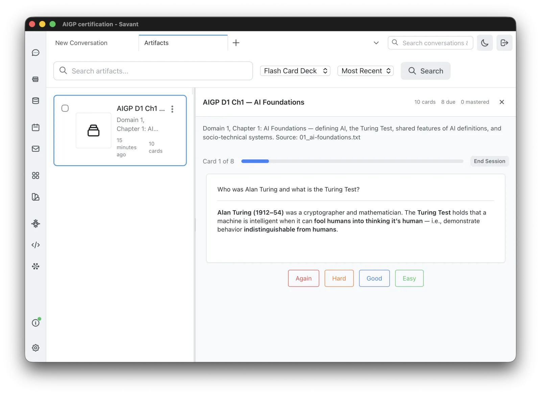Add a new tab with plus icon
The image size is (541, 395).
pos(236,43)
